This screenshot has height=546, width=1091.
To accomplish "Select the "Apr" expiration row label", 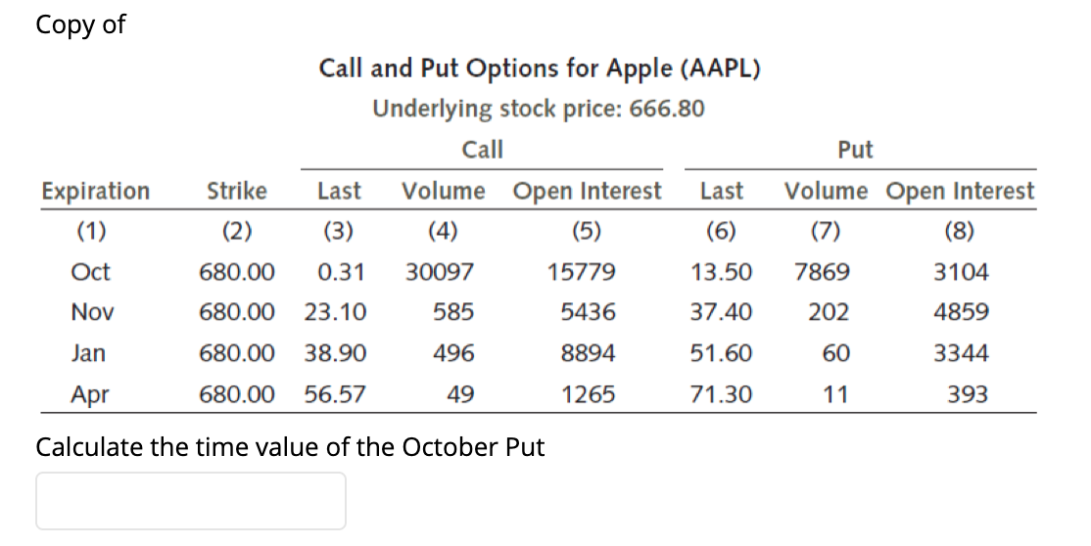I will 90,394.
